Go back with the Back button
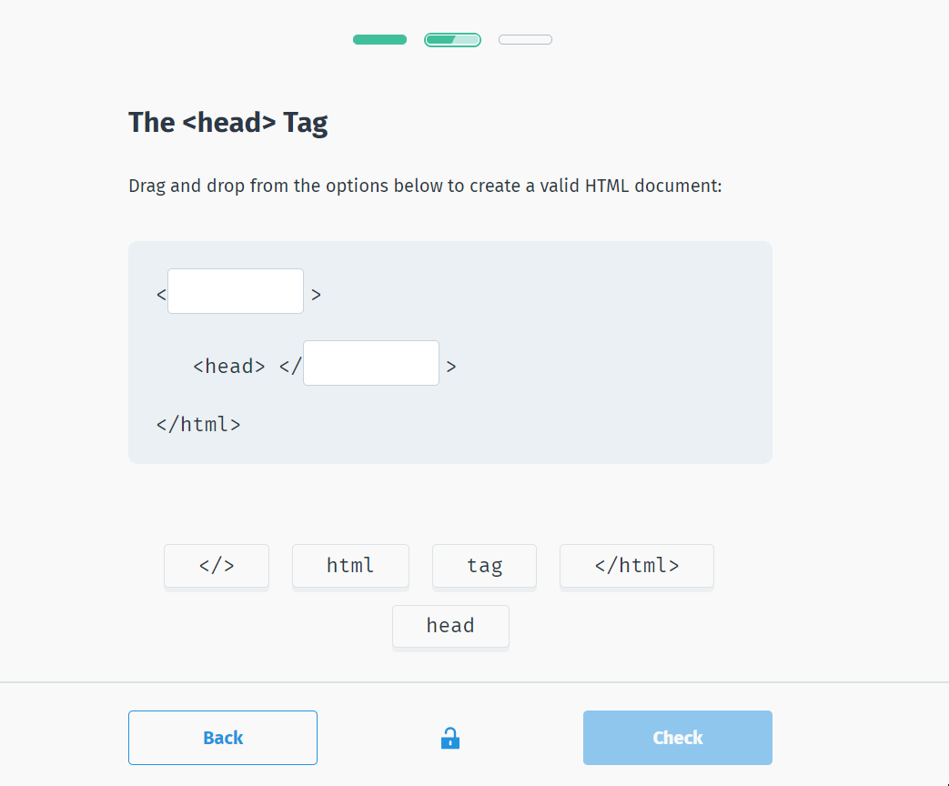 [x=223, y=738]
